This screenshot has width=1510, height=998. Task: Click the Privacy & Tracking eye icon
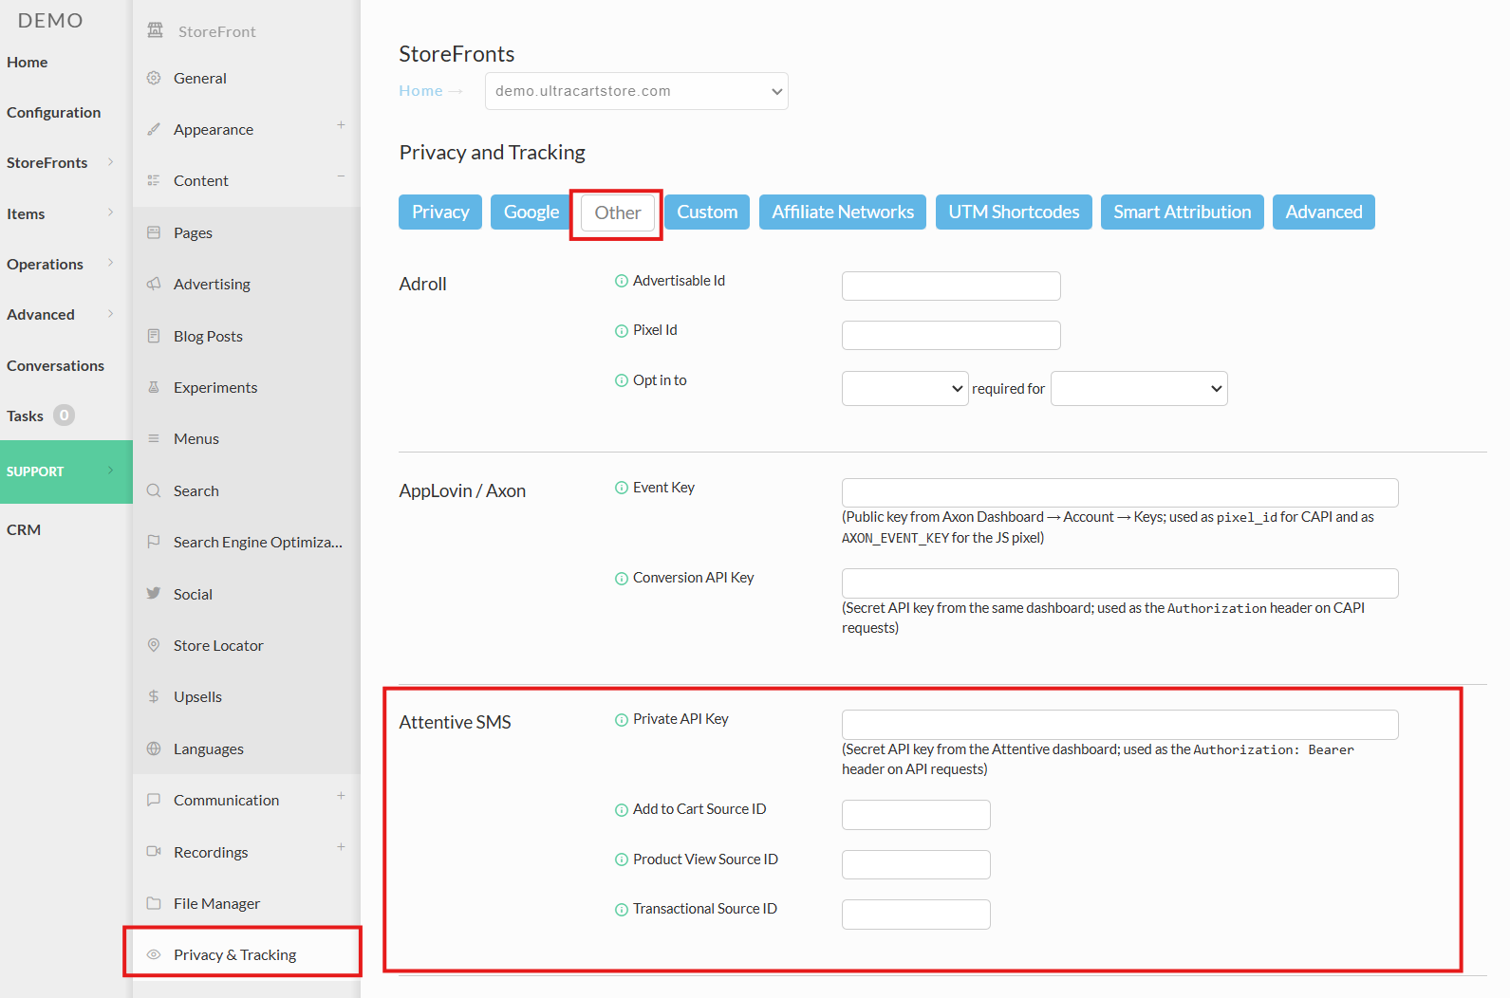click(x=154, y=954)
